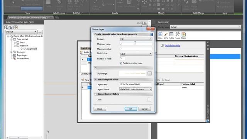Open the Style range browse button
247x139 pixels.
tap(149, 73)
